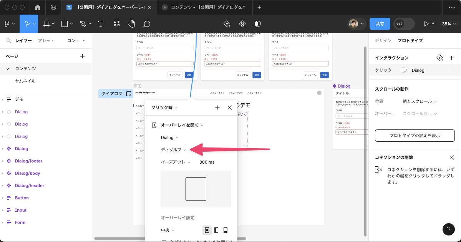This screenshot has height=242, width=461.
Task: Click プロトタイプの設定を表示 button
Action: point(415,136)
